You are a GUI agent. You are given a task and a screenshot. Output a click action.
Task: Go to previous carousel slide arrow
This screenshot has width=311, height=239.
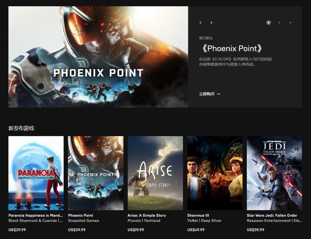point(200,22)
